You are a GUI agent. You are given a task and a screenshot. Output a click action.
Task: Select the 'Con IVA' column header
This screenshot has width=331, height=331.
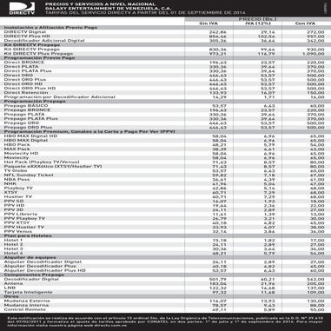click(305, 23)
